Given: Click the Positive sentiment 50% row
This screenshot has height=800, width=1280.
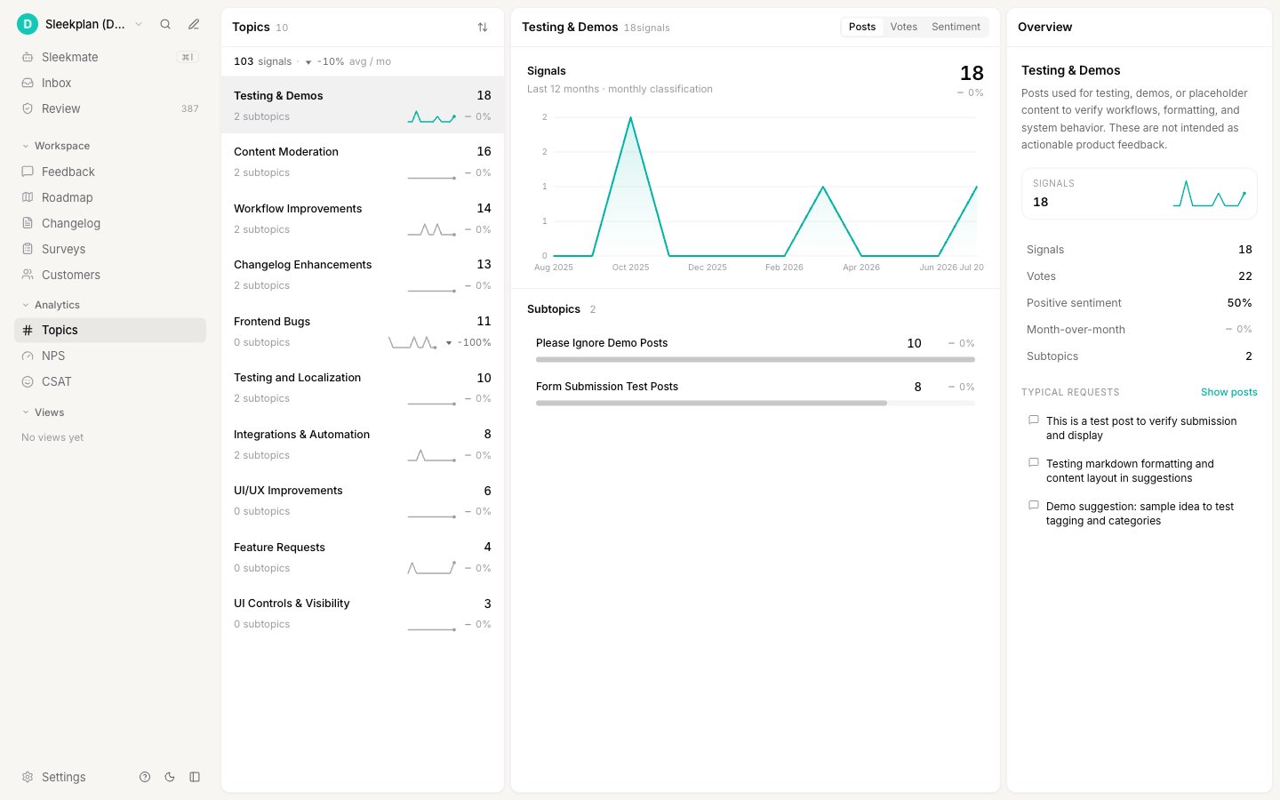Looking at the screenshot, I should (1140, 303).
